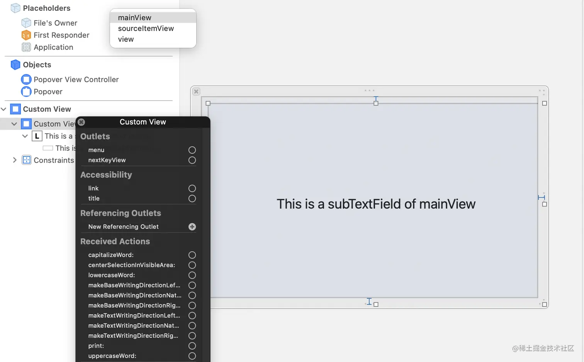The image size is (584, 362).
Task: Click the makeBaseWritingDirectionLef... action circle
Action: click(x=192, y=285)
